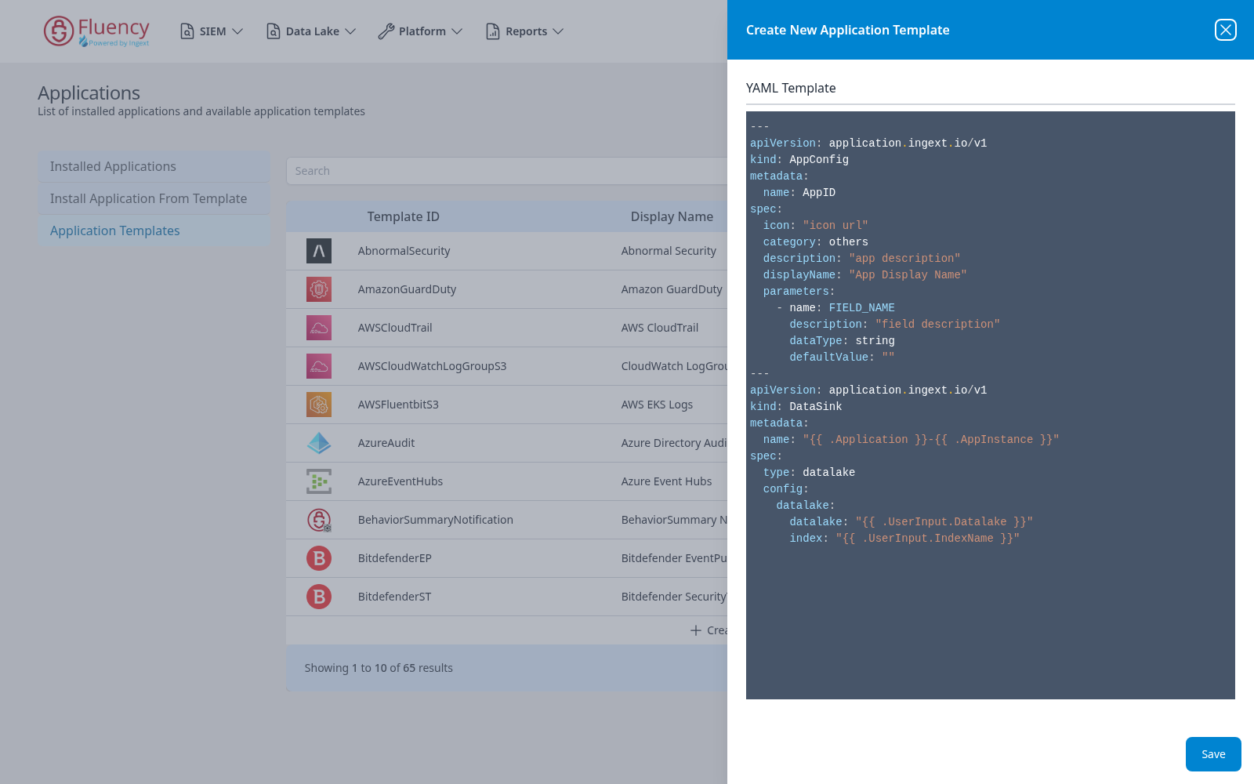Click the AWSCloudWatchLogGroupS3 template ID
The height and width of the screenshot is (784, 1254).
tap(432, 366)
